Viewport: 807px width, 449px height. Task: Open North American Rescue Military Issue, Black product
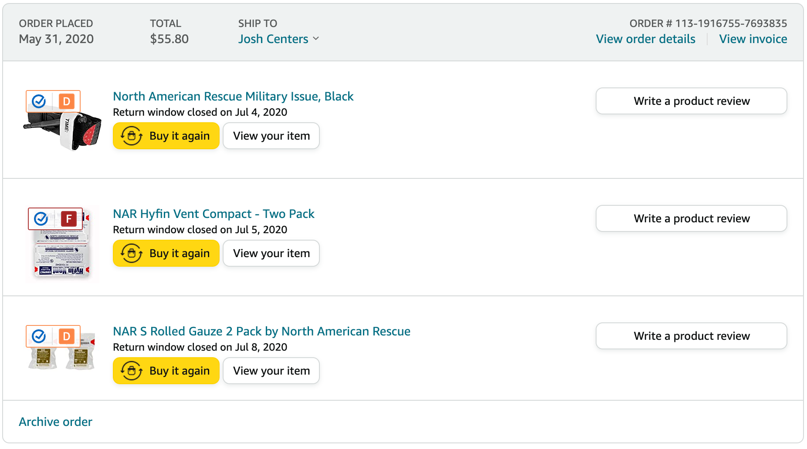point(233,96)
